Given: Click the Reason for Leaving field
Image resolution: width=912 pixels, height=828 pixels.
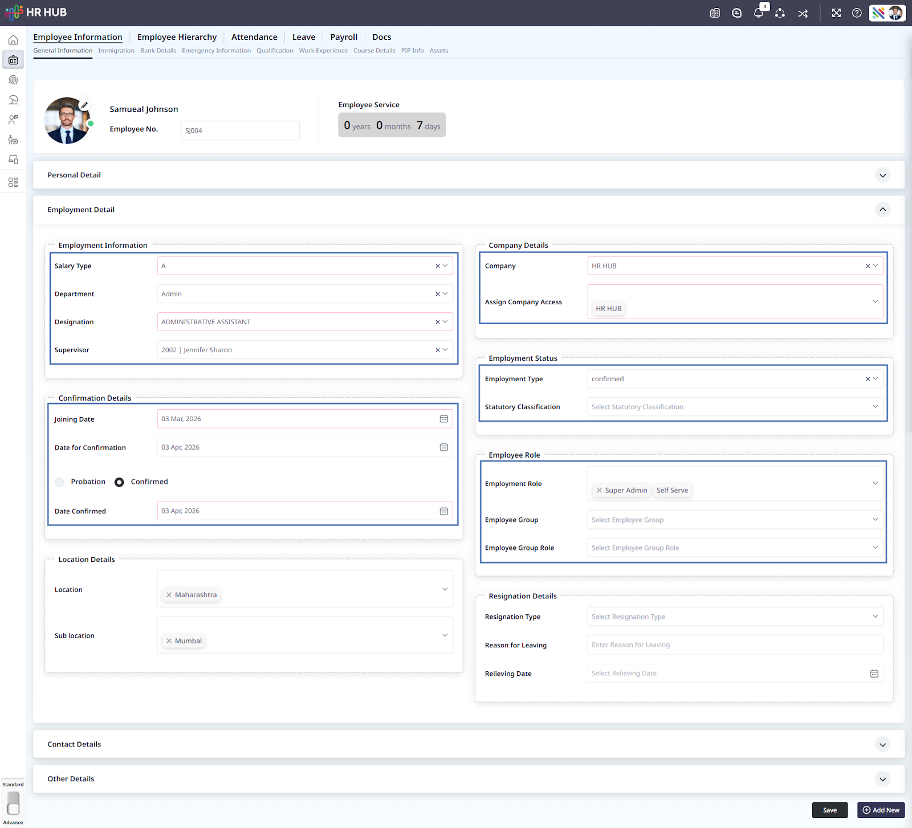Looking at the screenshot, I should coord(735,645).
